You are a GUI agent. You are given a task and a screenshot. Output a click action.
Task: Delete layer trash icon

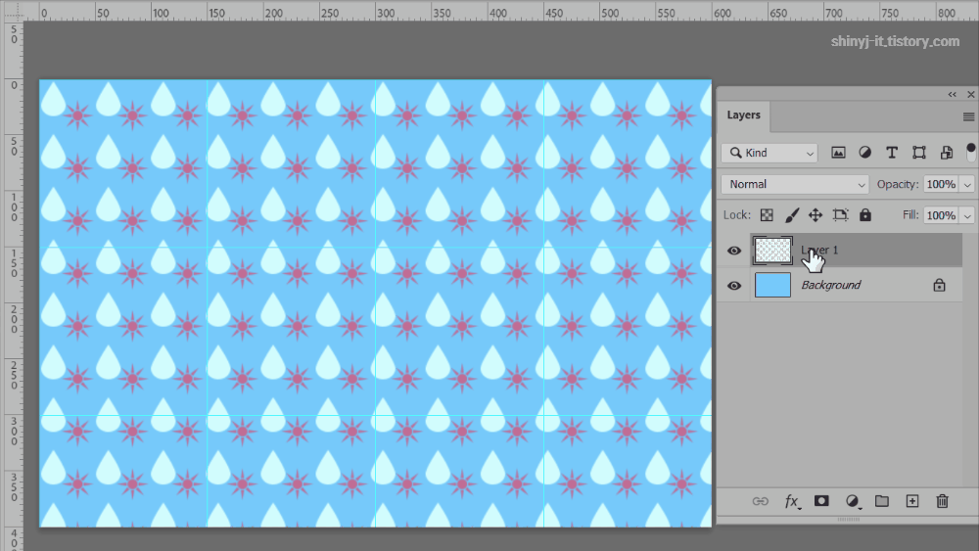(x=942, y=501)
